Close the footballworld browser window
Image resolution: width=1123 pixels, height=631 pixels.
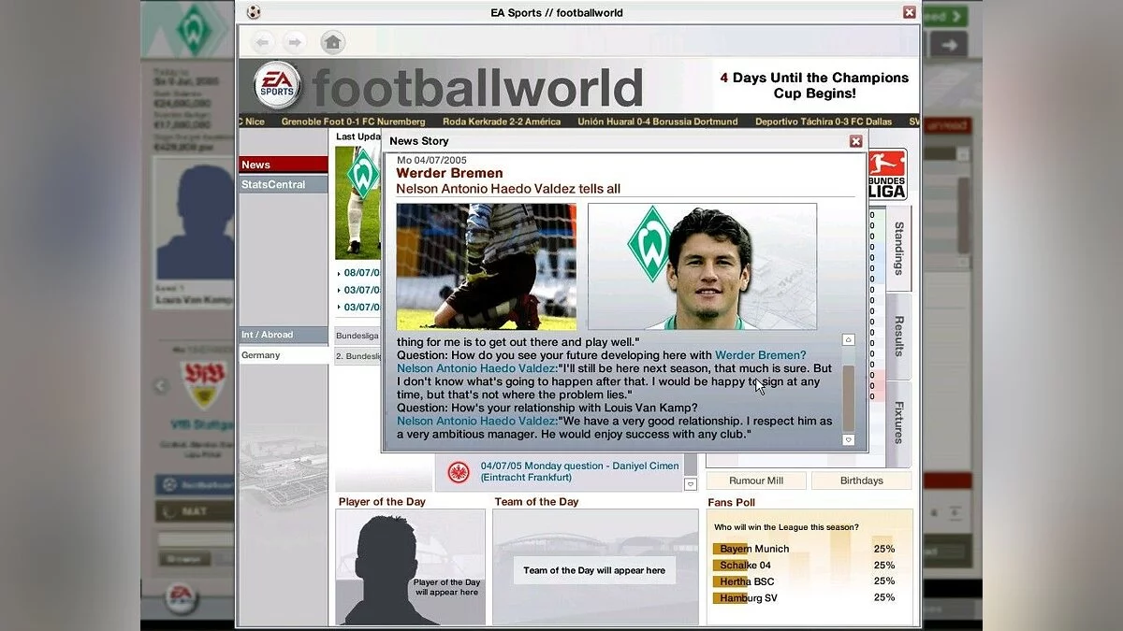pyautogui.click(x=910, y=12)
